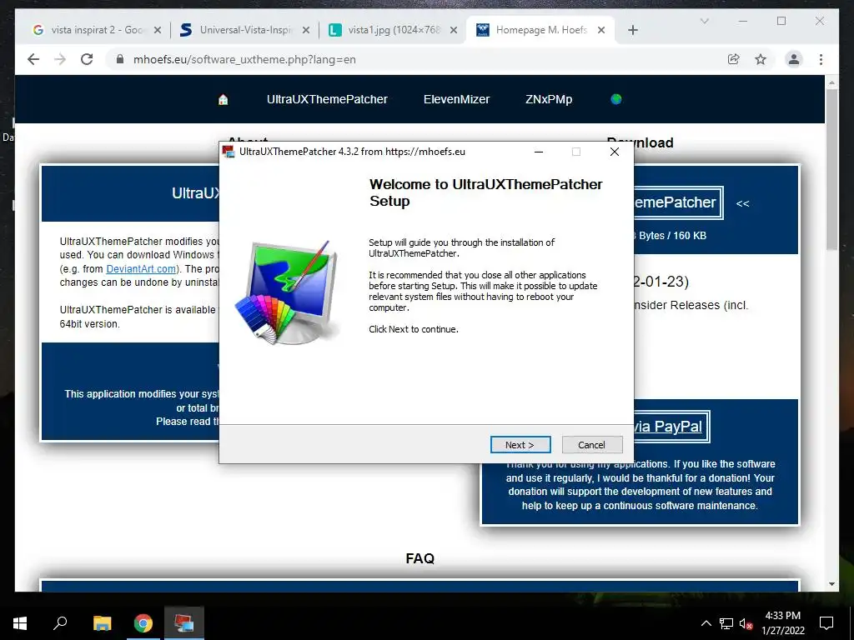Image resolution: width=854 pixels, height=640 pixels.
Task: Open network status tray icon
Action: pos(726,623)
